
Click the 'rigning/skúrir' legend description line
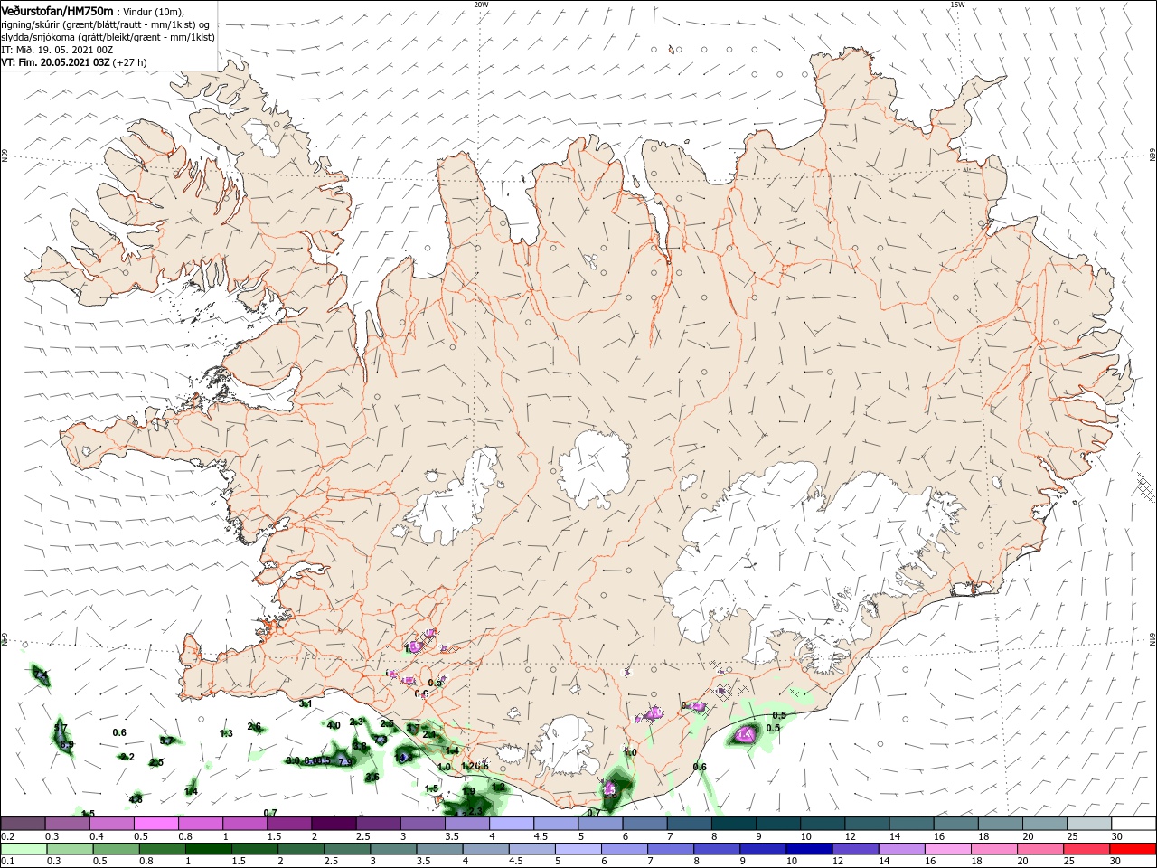click(105, 24)
